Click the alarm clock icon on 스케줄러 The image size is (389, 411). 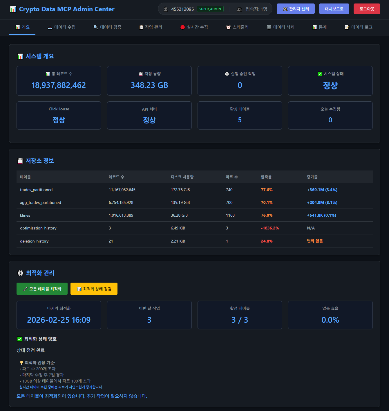pyautogui.click(x=228, y=27)
